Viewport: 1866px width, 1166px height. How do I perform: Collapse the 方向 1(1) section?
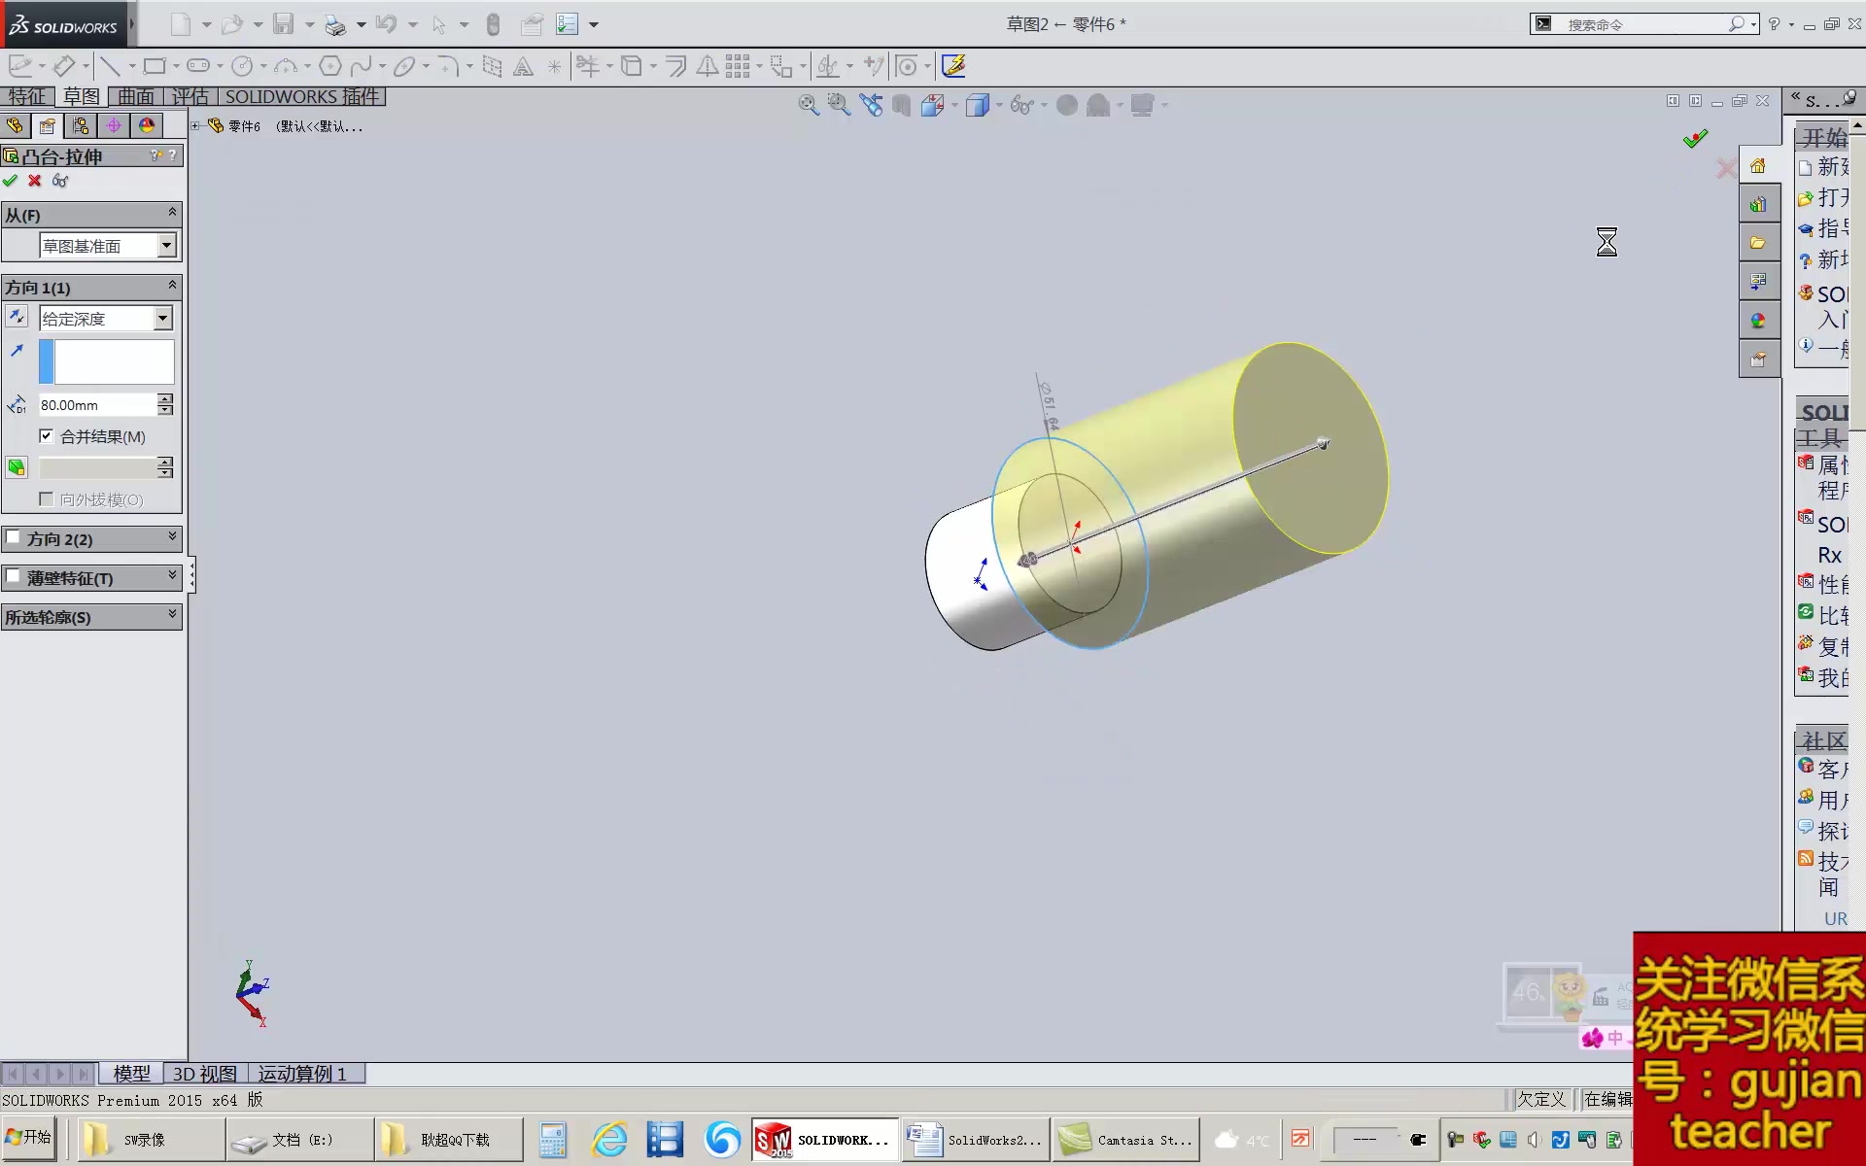tap(171, 287)
